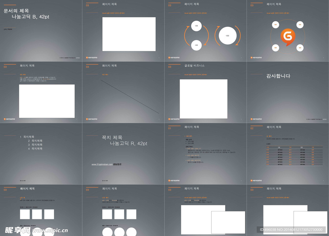Image resolution: width=329 pixels, height=236 pixels.
Task: Click the 글로벌 비즈니스 heading
Action: click(x=194, y=66)
